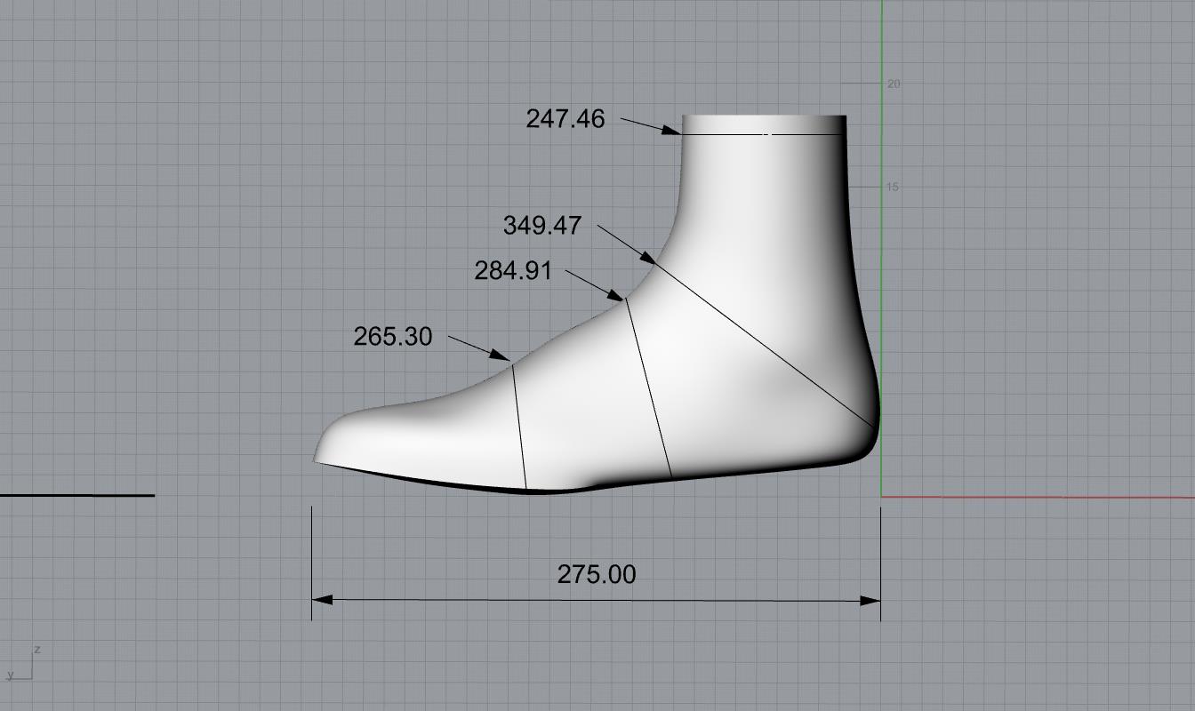
Task: Select the ball girth curve near the toes
Action: click(x=519, y=427)
